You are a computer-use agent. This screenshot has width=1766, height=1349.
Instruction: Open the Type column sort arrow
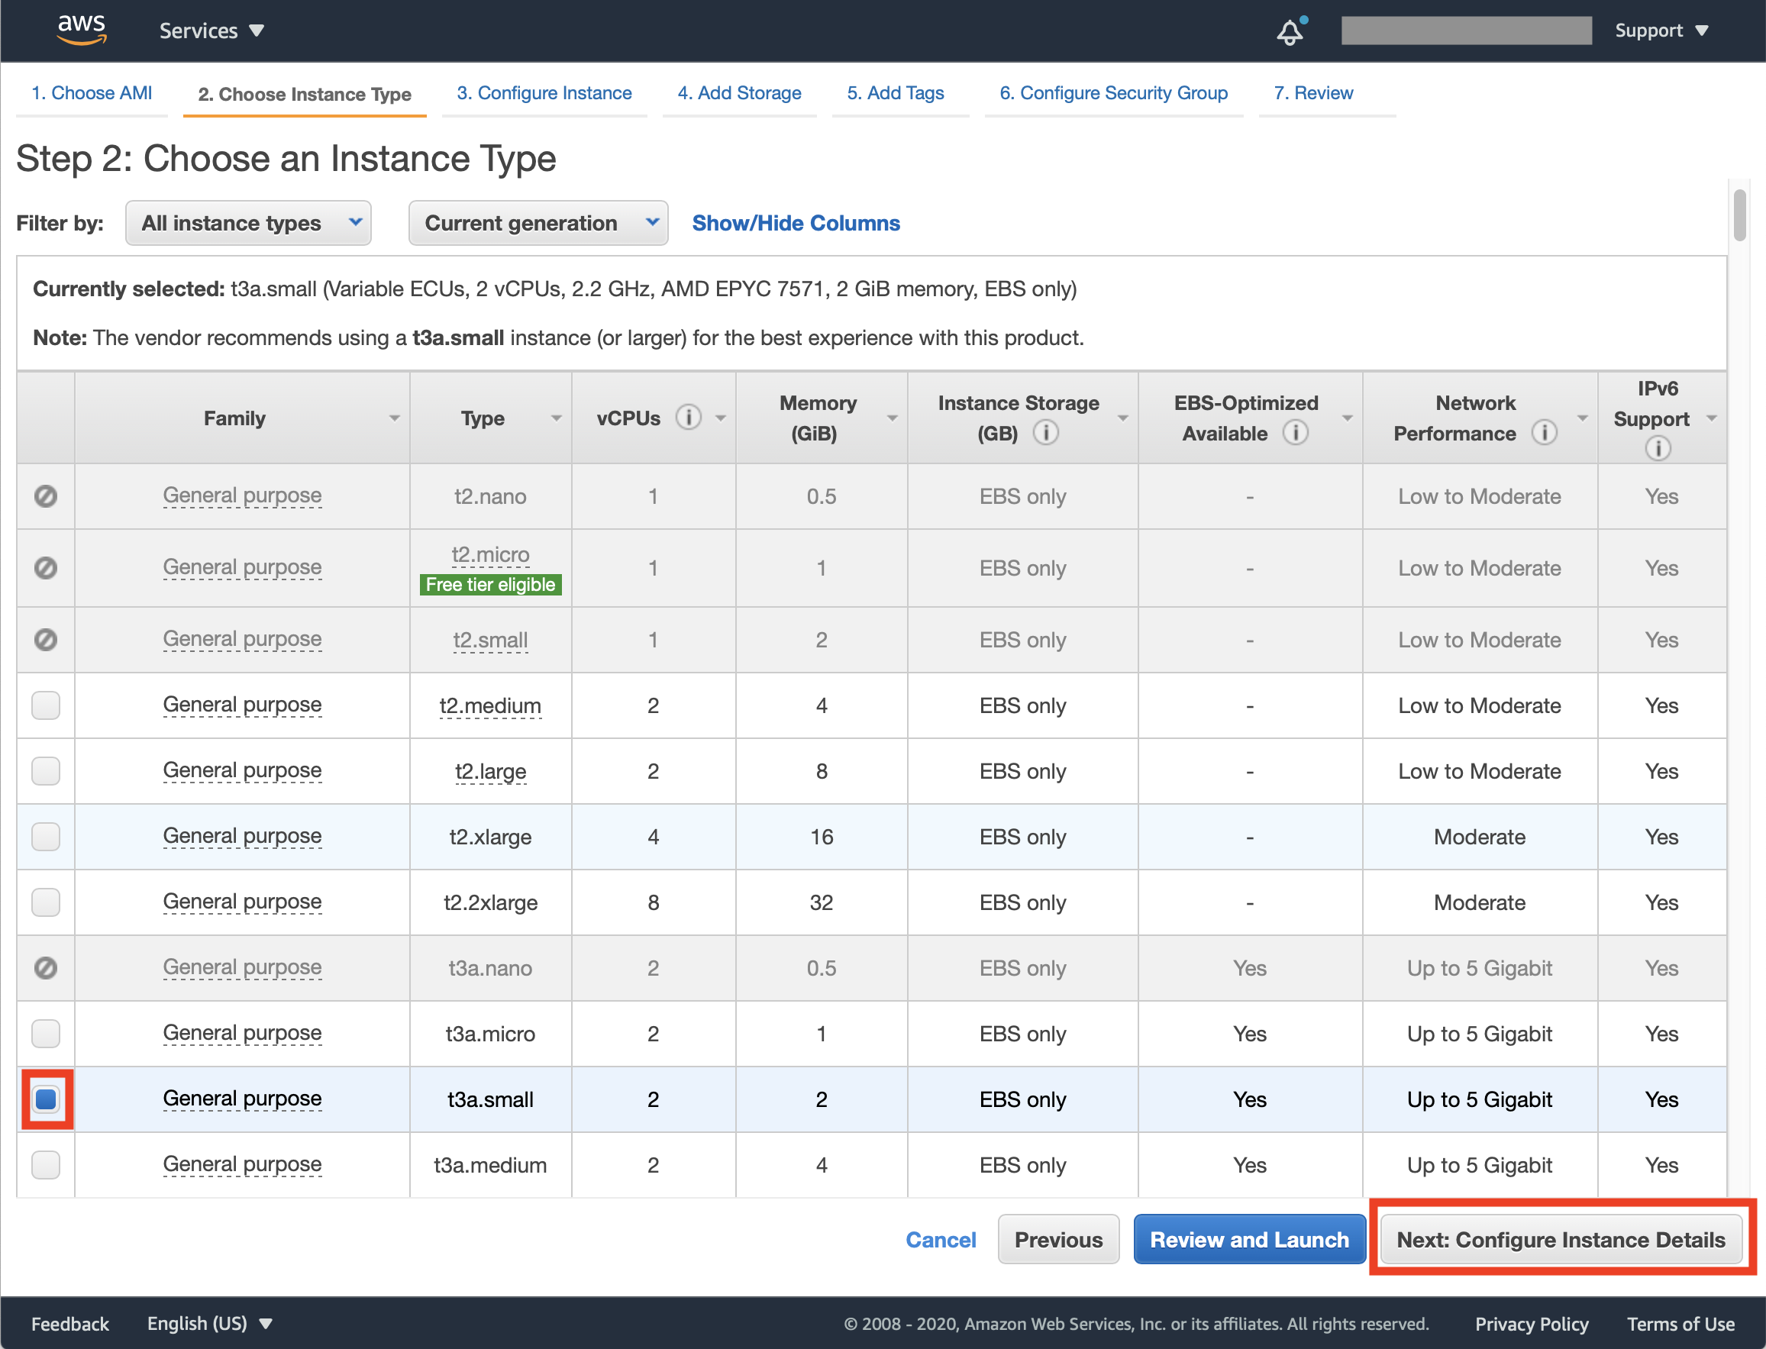tap(556, 418)
